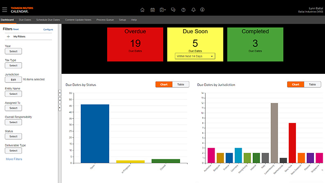The image size is (325, 183).
Task: Click the red Overdue tile
Action: 135,44
